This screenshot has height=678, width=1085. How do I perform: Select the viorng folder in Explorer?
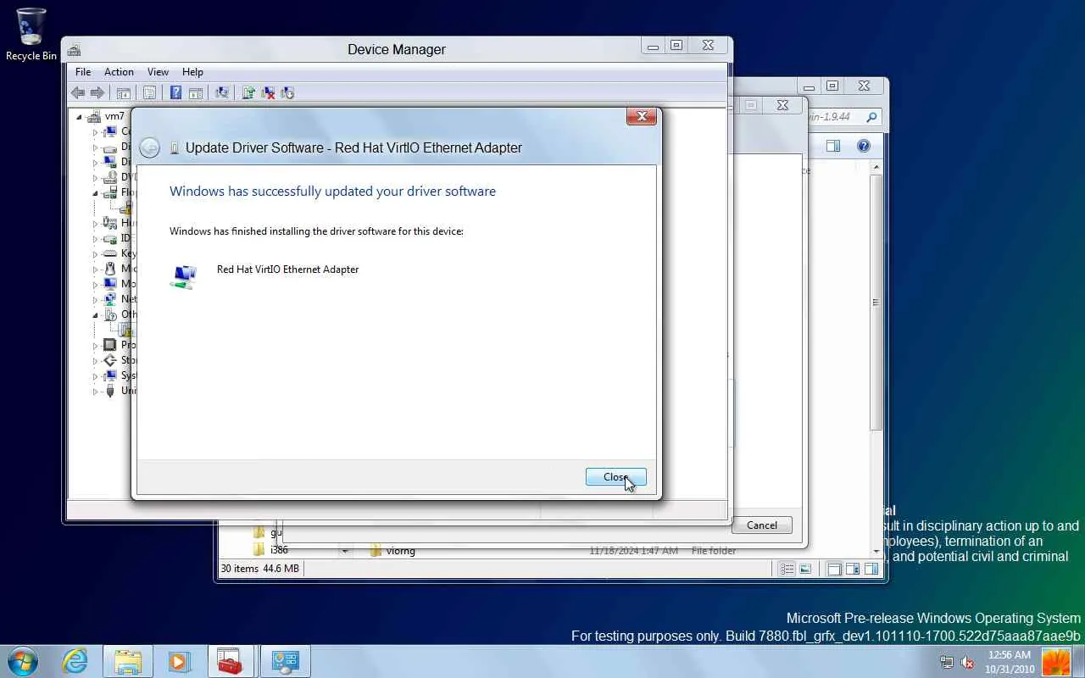[x=392, y=551]
